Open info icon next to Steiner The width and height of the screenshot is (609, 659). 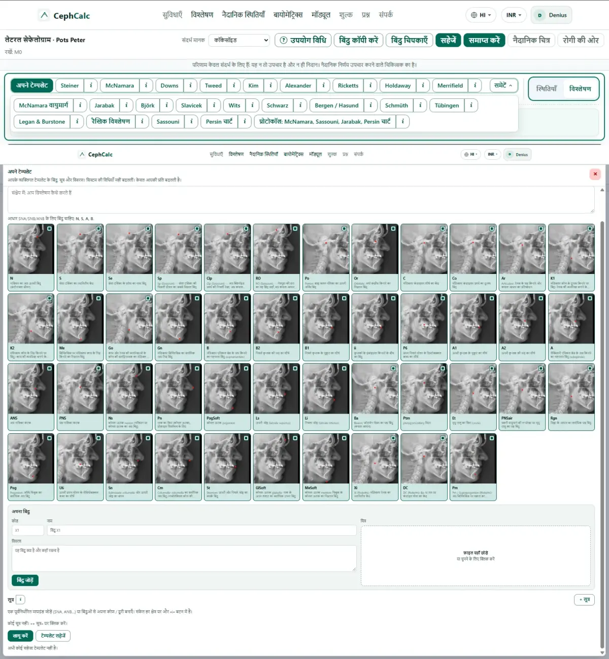(x=91, y=86)
